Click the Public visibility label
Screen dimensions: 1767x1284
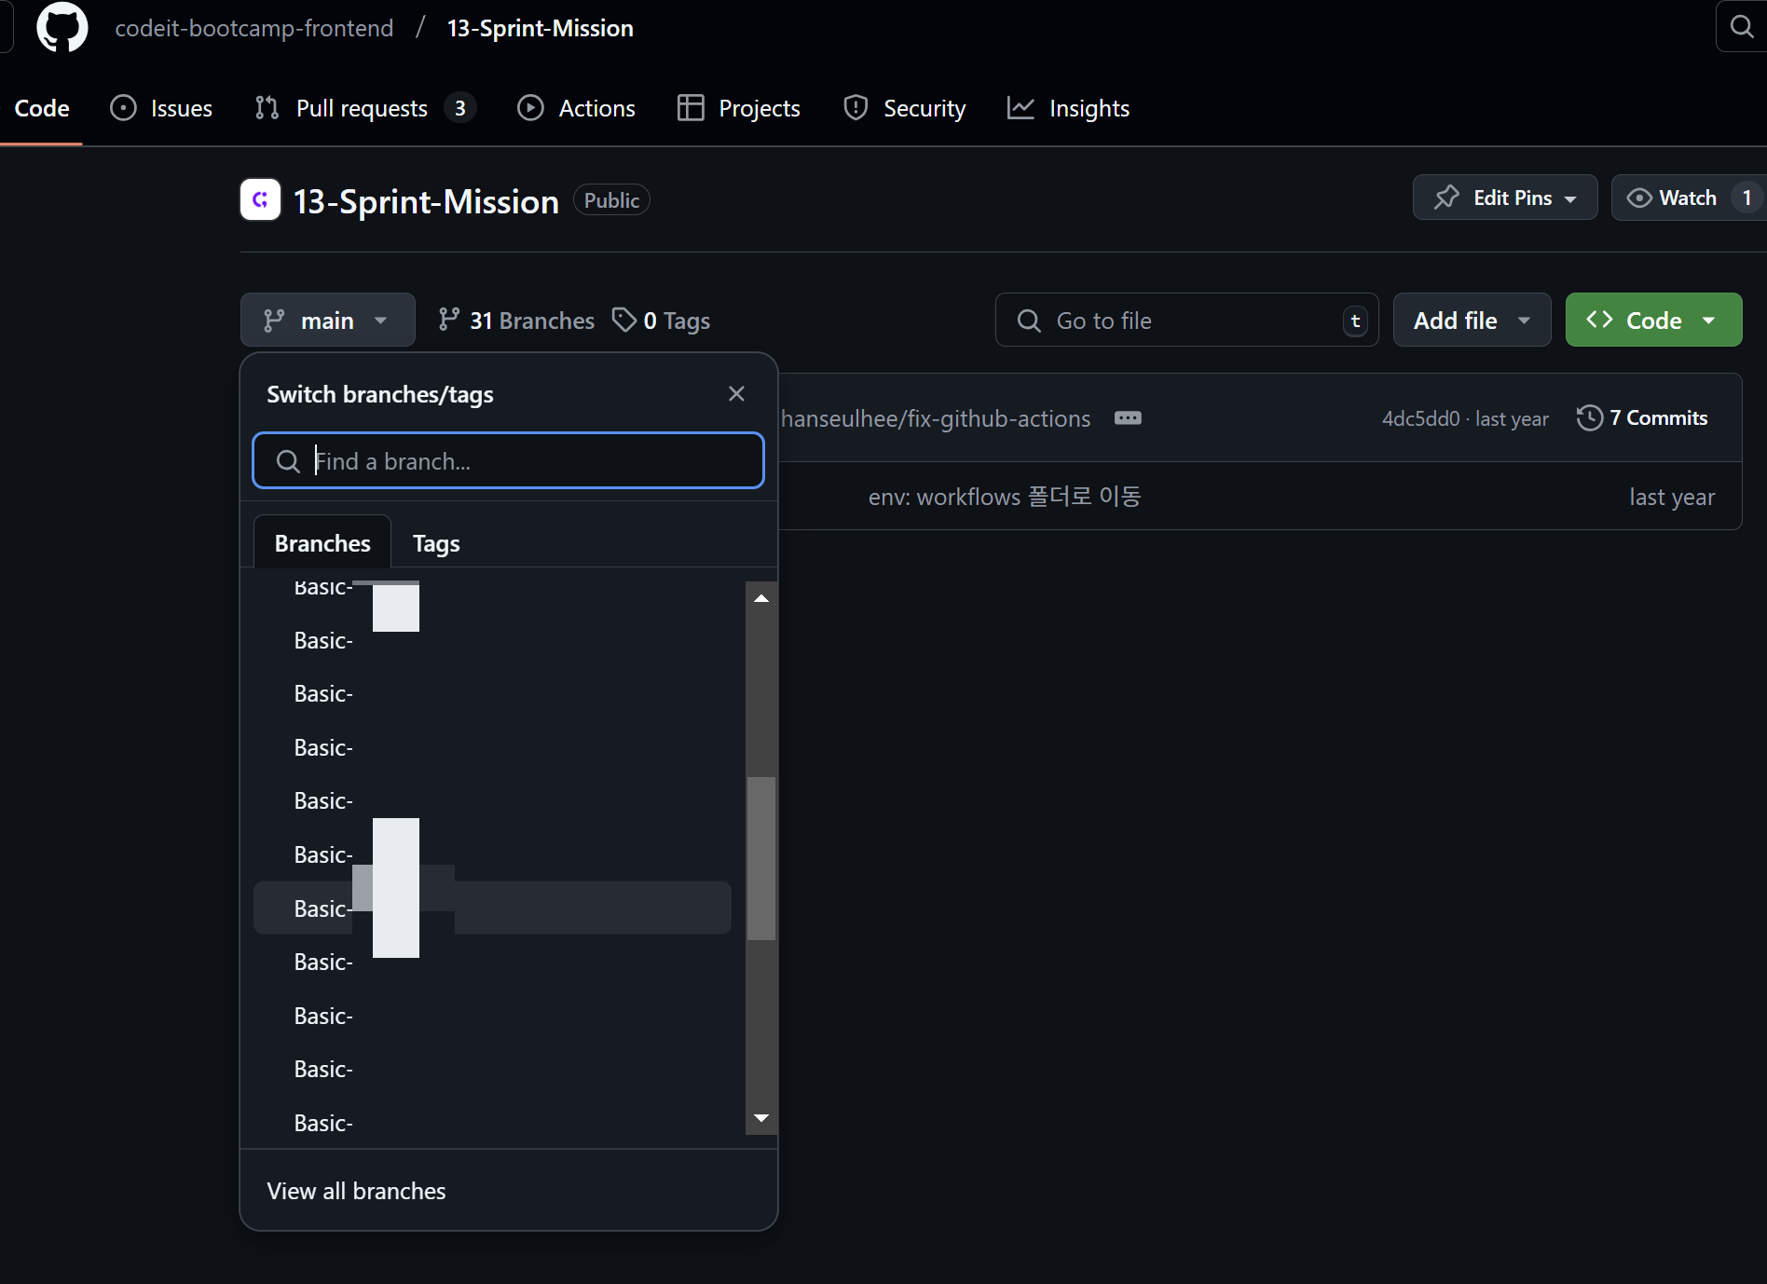611,199
